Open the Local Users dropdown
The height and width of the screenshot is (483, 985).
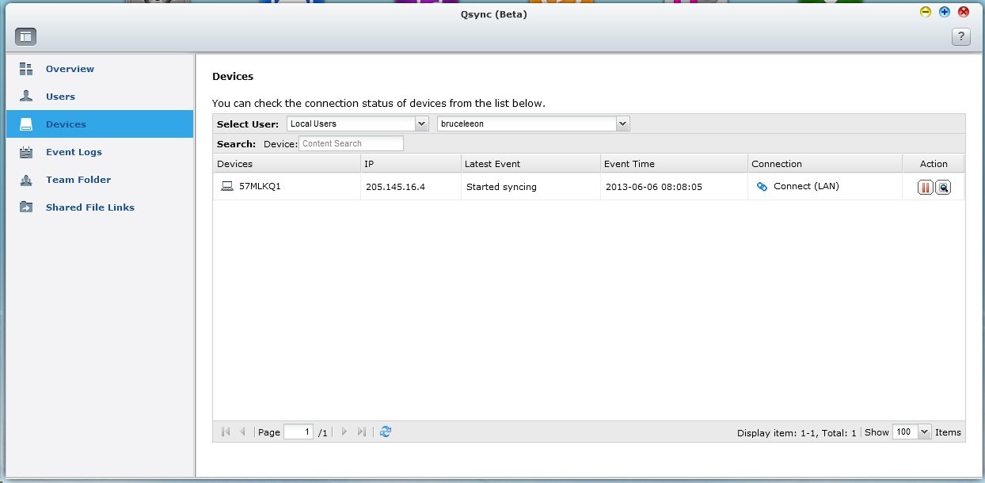[358, 124]
